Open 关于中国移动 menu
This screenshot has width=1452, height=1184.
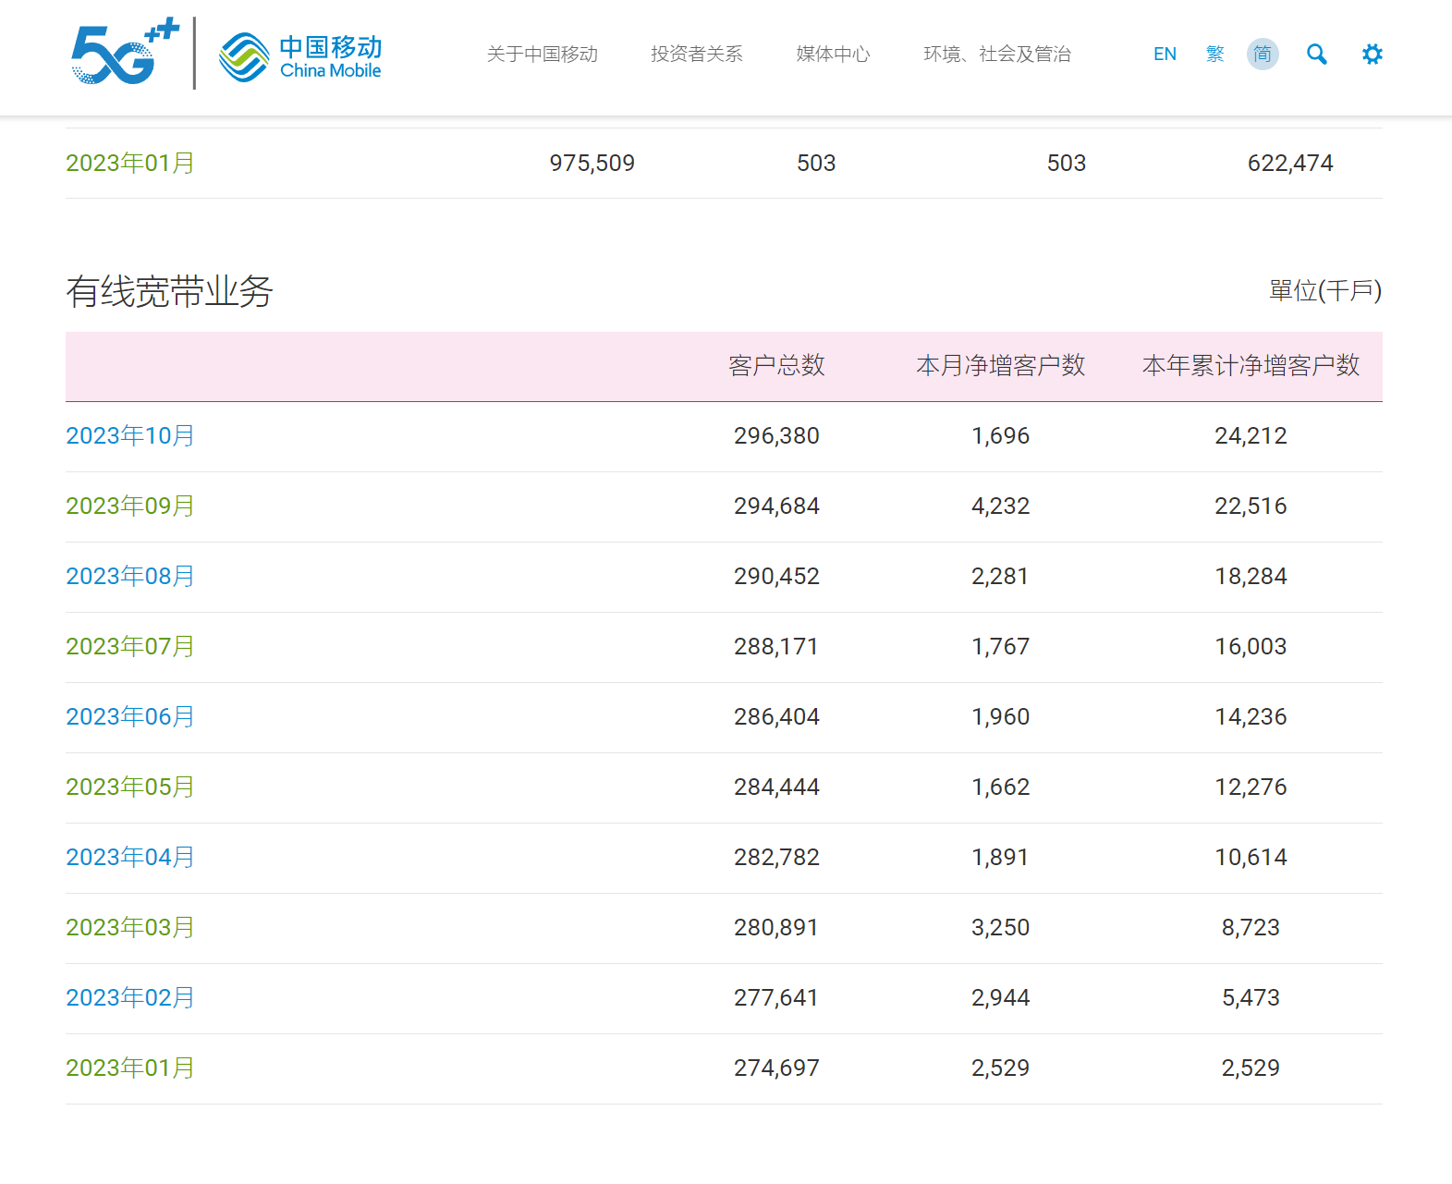(543, 55)
